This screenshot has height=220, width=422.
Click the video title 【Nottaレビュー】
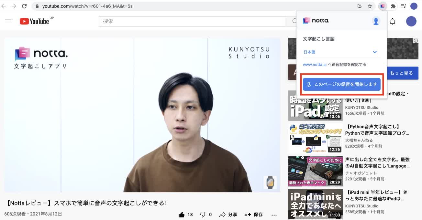tap(87, 203)
